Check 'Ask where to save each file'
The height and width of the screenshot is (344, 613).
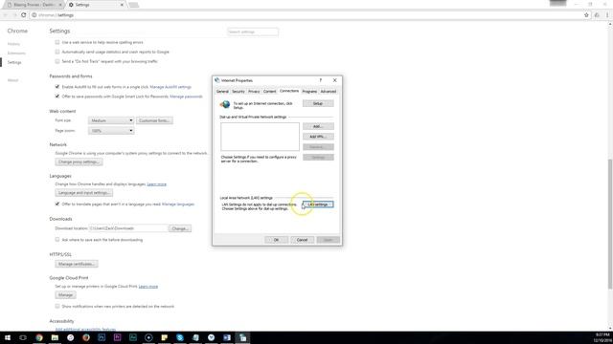(57, 240)
